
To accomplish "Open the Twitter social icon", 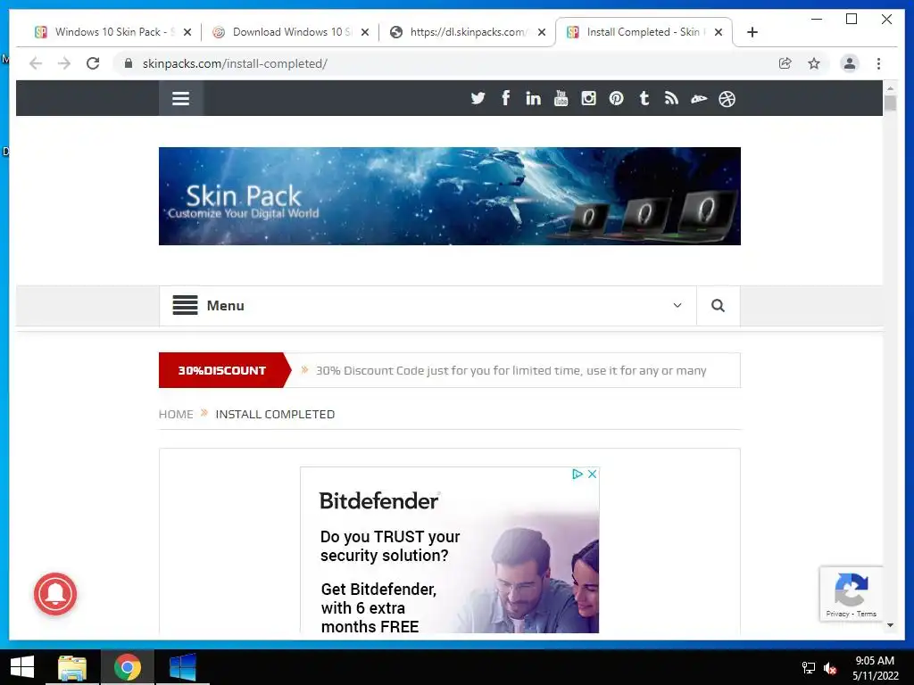I will (478, 98).
